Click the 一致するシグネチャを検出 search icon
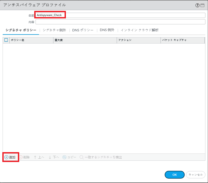Screen dimensions: 208x183 [x=82, y=157]
